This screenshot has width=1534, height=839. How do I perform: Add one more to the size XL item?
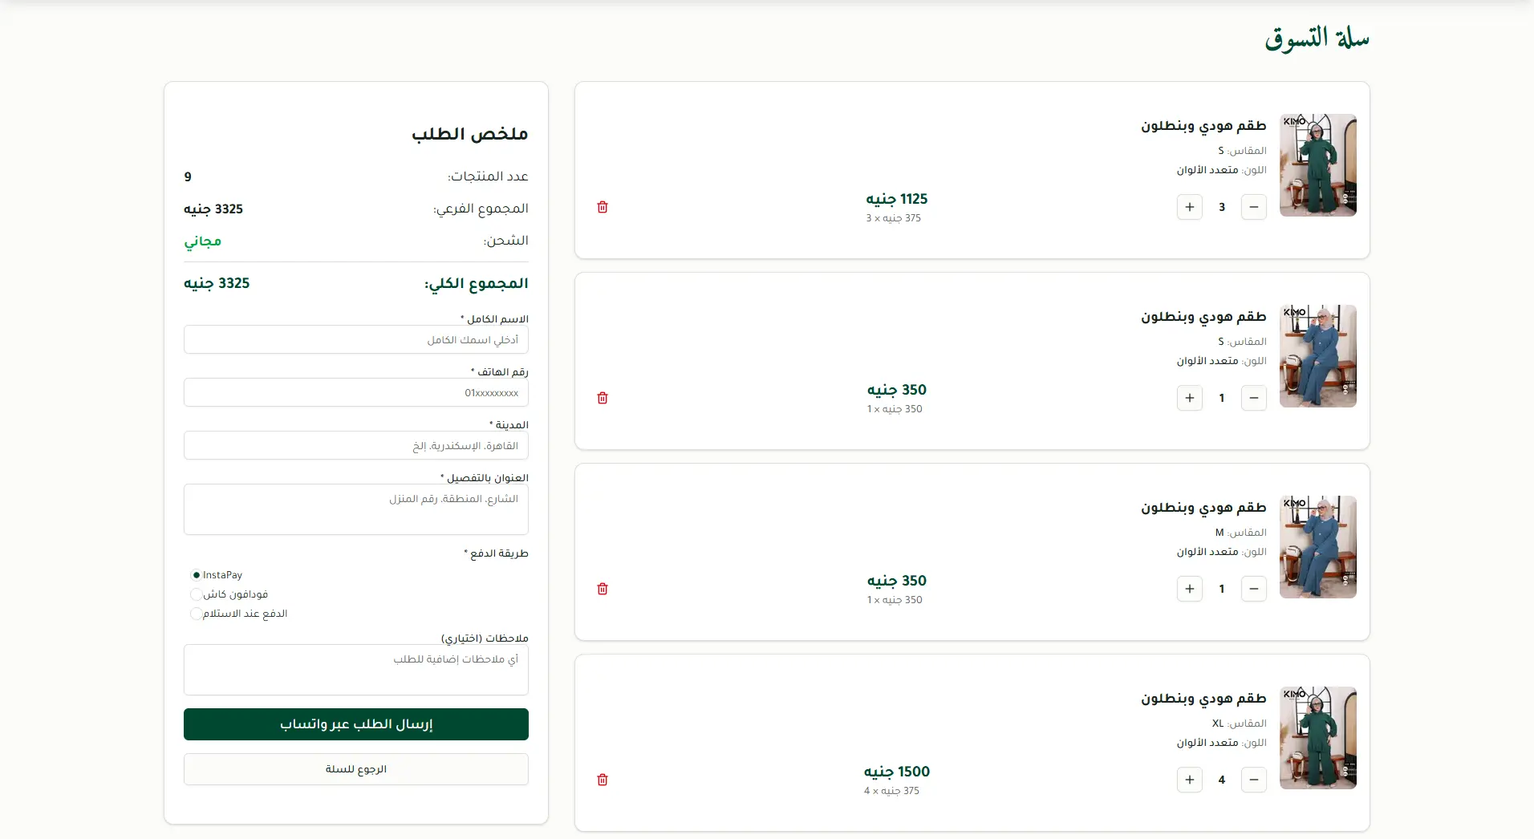[x=1190, y=780]
